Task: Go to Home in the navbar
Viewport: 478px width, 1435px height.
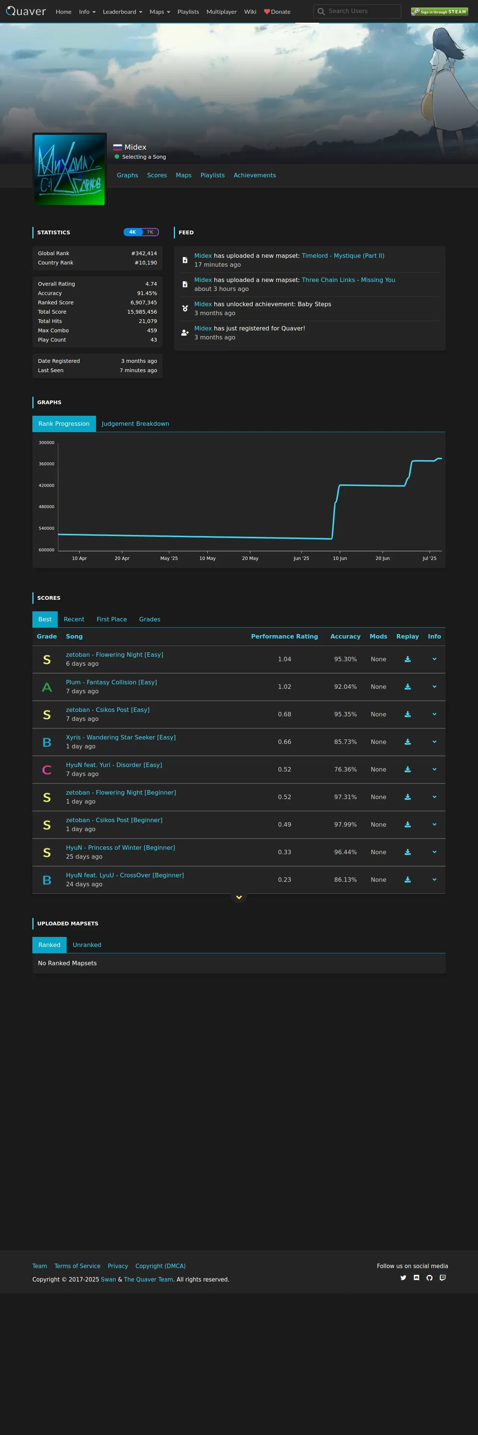Action: click(63, 12)
